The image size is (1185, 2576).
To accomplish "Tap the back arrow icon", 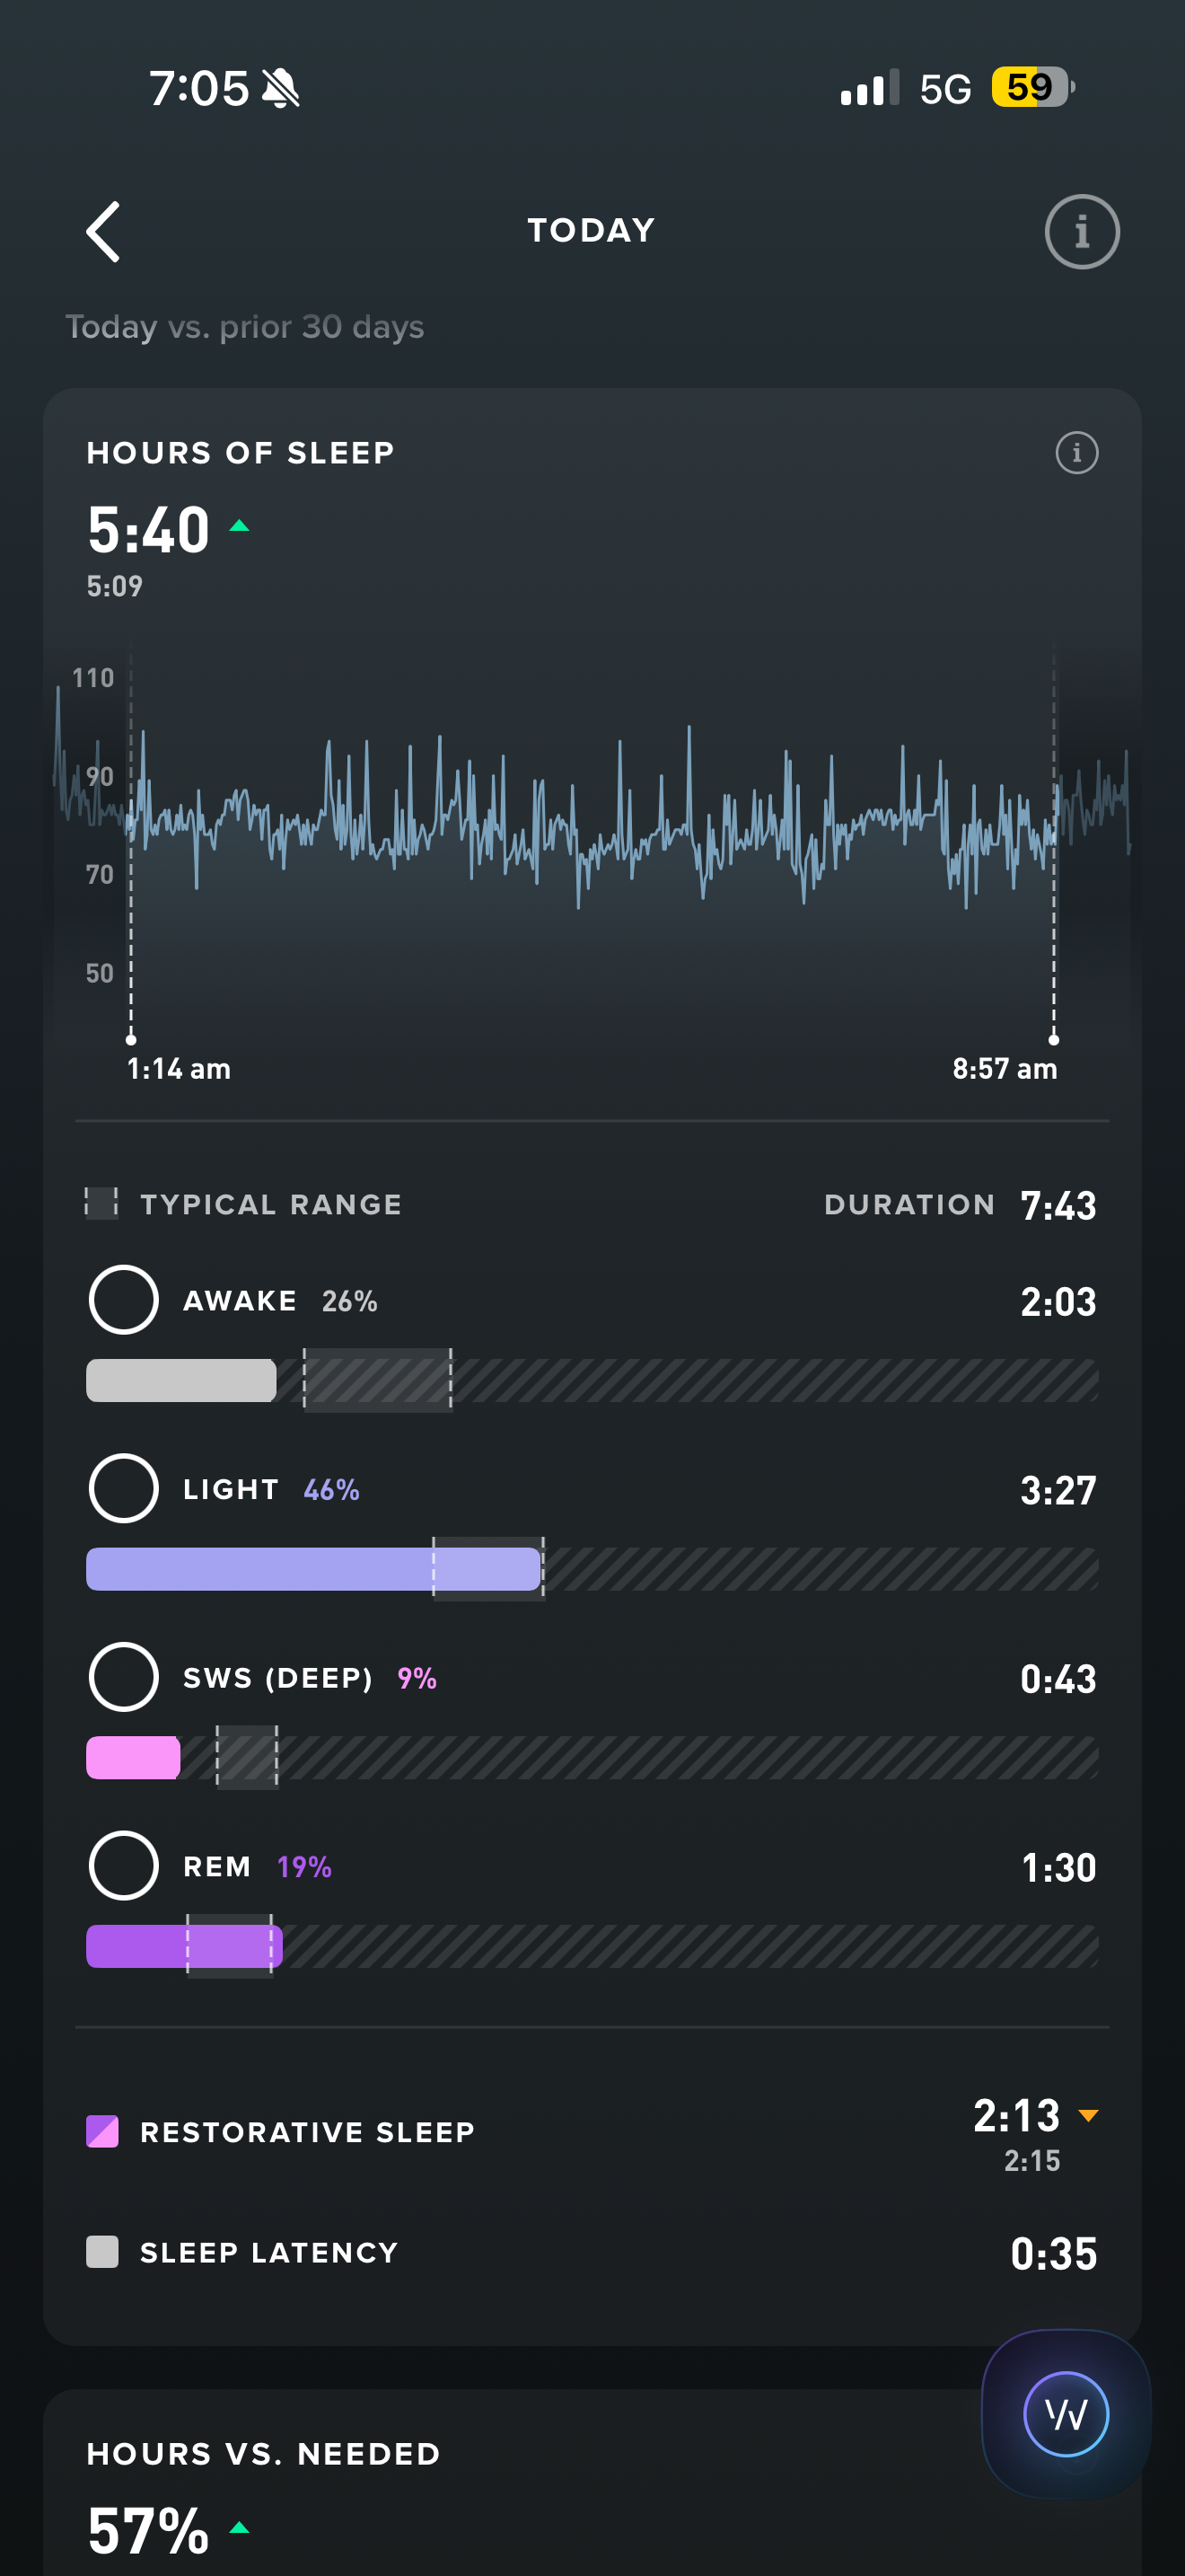I will [x=103, y=232].
